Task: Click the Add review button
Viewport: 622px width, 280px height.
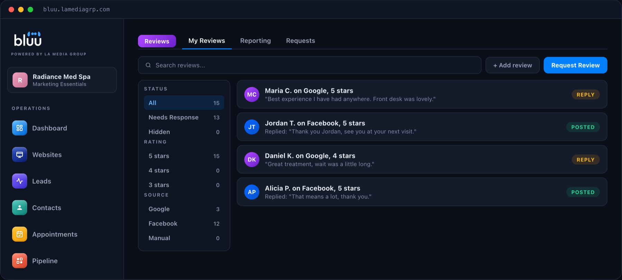Action: pyautogui.click(x=512, y=65)
